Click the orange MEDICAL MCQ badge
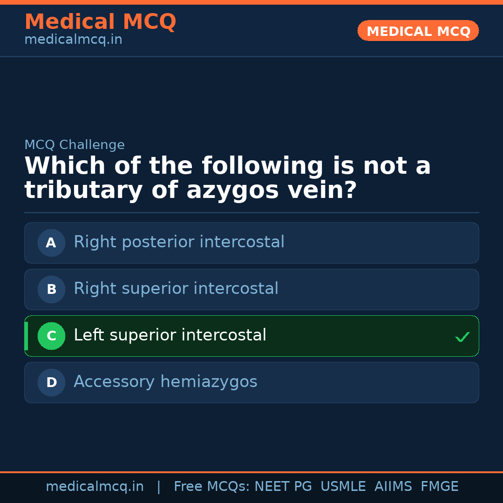Image resolution: width=503 pixels, height=503 pixels. click(x=418, y=31)
